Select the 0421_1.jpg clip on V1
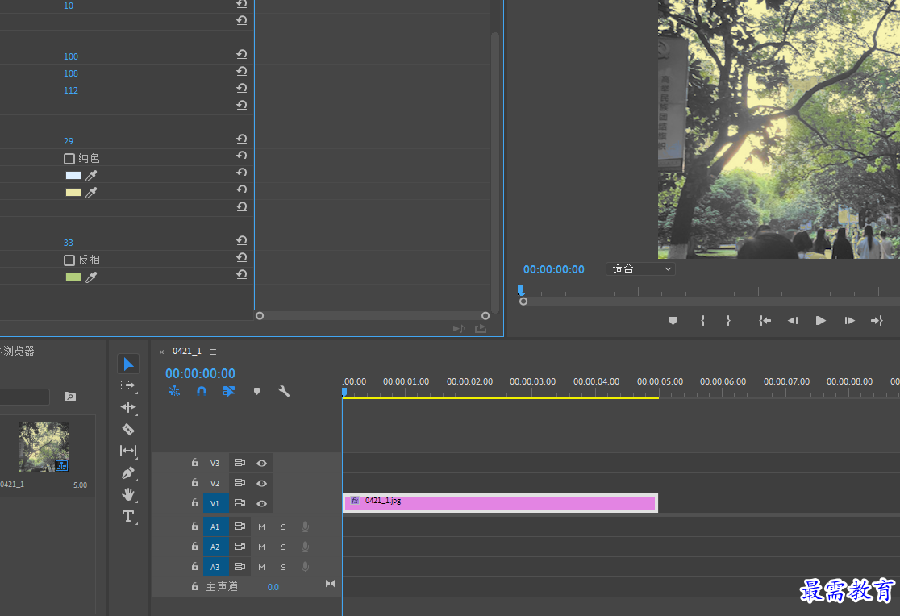The image size is (900, 616). 500,503
